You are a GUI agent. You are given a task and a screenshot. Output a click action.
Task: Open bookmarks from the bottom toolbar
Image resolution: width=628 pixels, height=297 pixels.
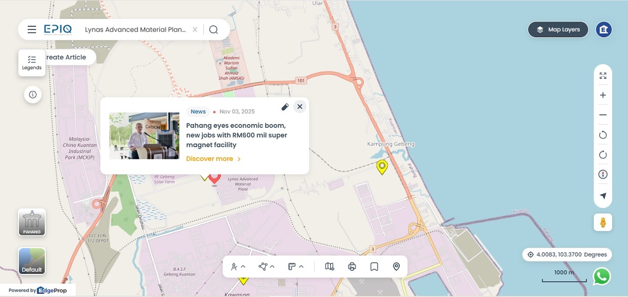click(x=374, y=267)
